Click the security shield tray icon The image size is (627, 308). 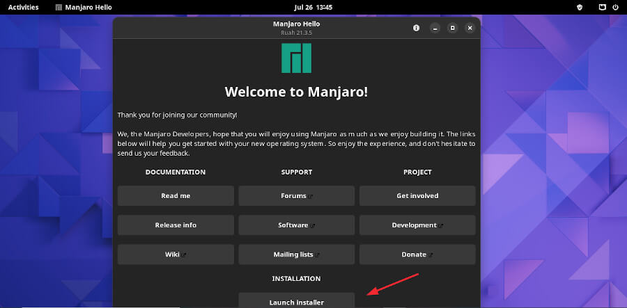click(x=580, y=7)
